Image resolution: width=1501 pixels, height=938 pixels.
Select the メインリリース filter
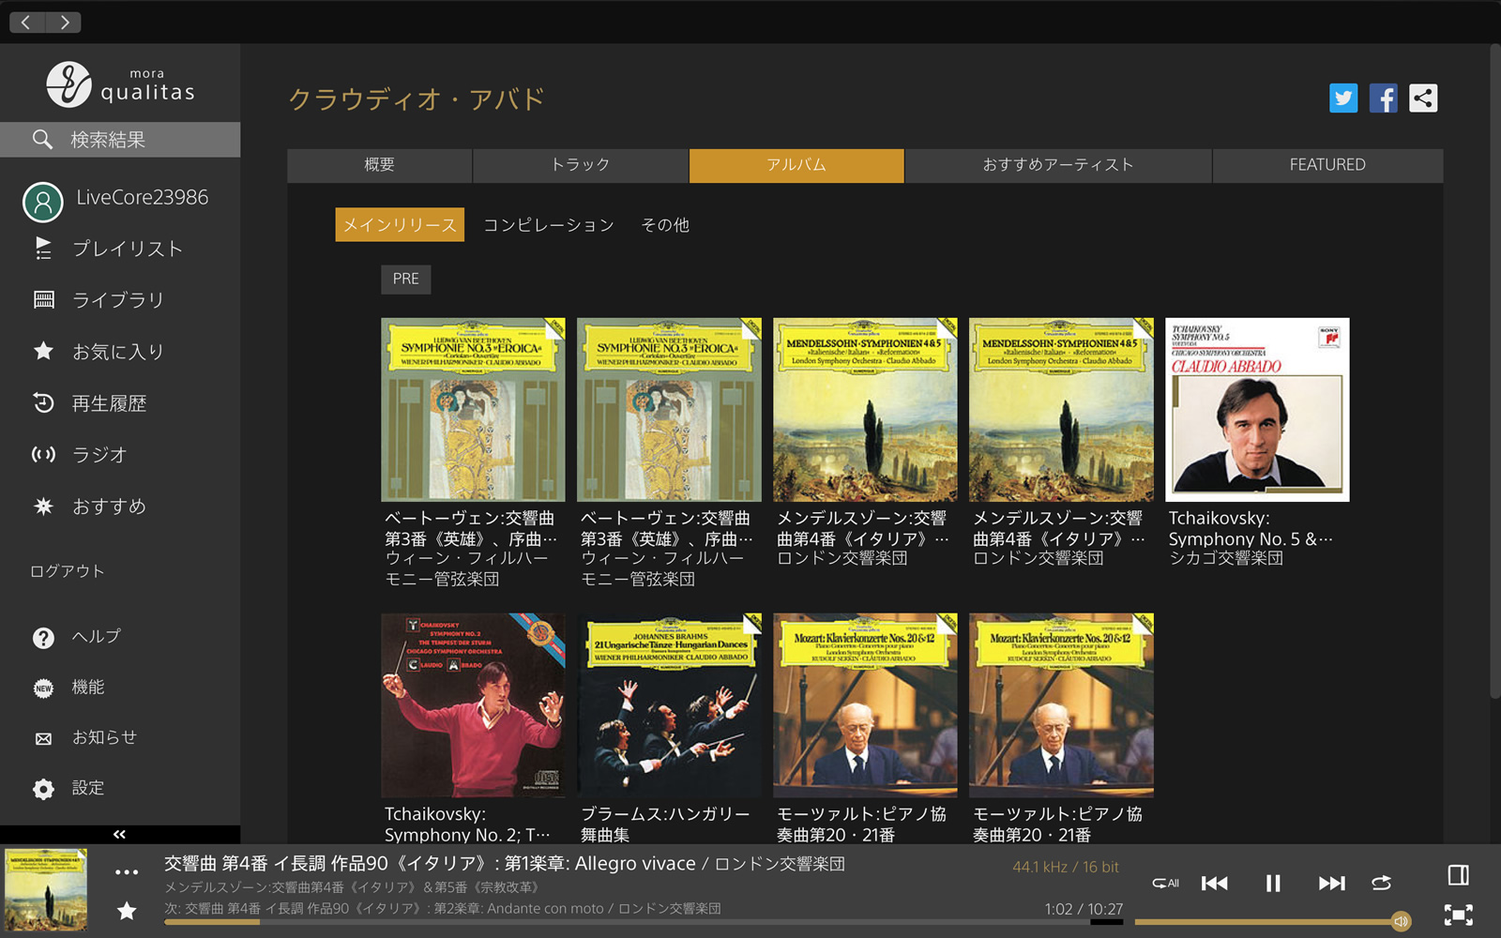point(400,225)
